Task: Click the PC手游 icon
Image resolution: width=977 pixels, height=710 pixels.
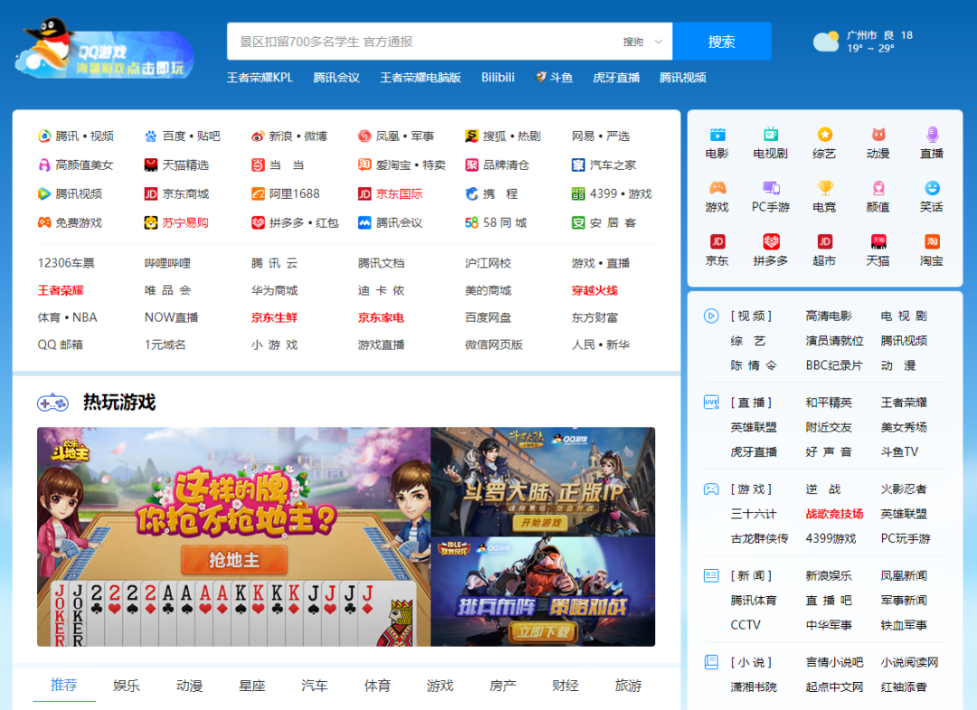Action: coord(771,188)
